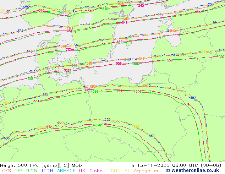Click the 'Th 13-11-2025 06:00 UTC (00+06)' timestamp
The image size is (225, 174).
tap(175, 165)
